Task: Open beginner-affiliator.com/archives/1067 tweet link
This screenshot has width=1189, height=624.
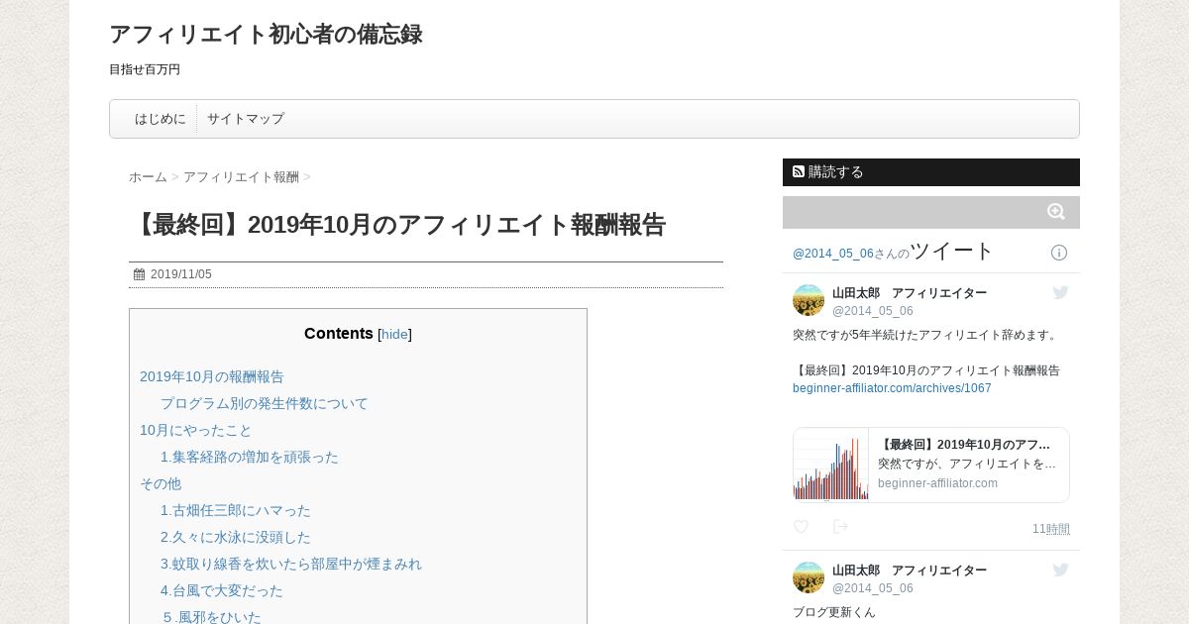Action: [x=892, y=388]
